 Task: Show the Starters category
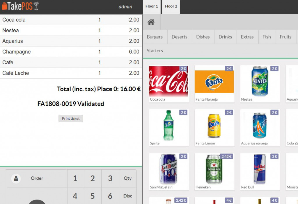coord(155,51)
